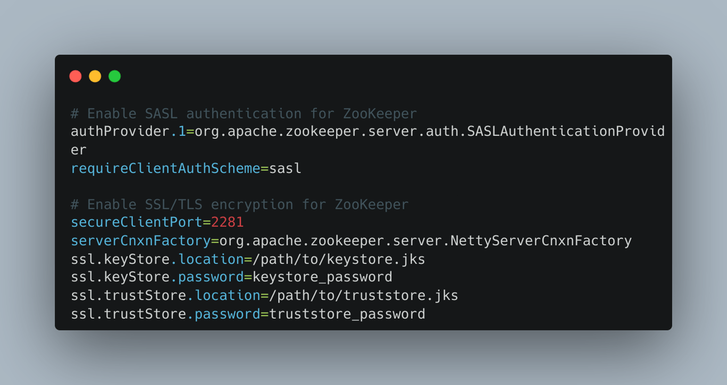Select the SSL/TLS encryption comment line
The height and width of the screenshot is (385, 727).
pos(239,204)
